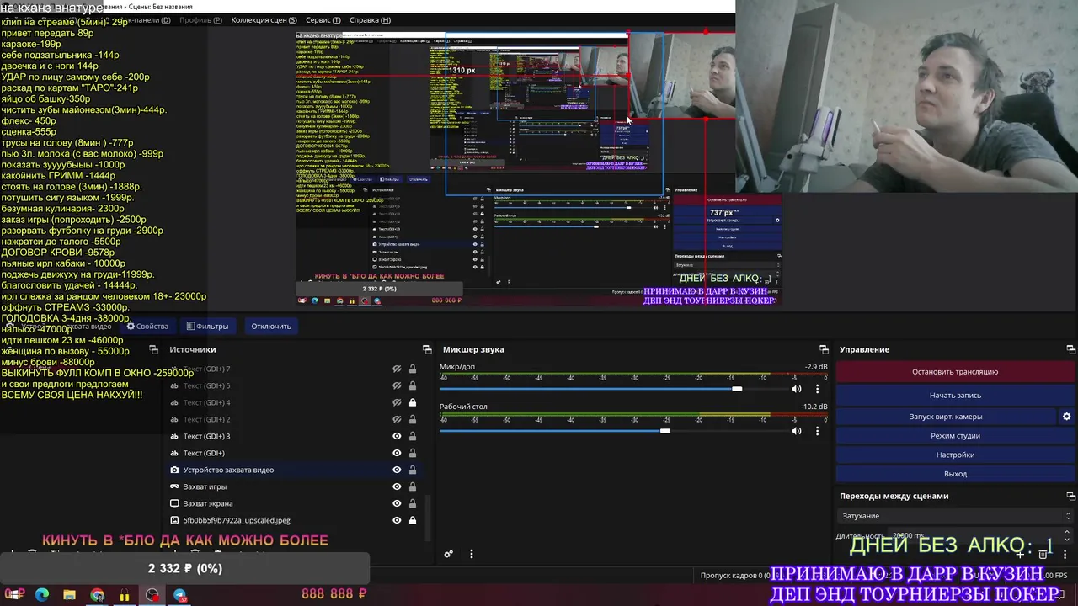Open Google Chrome from taskbar
Viewport: 1078px width, 606px height.
coord(98,595)
